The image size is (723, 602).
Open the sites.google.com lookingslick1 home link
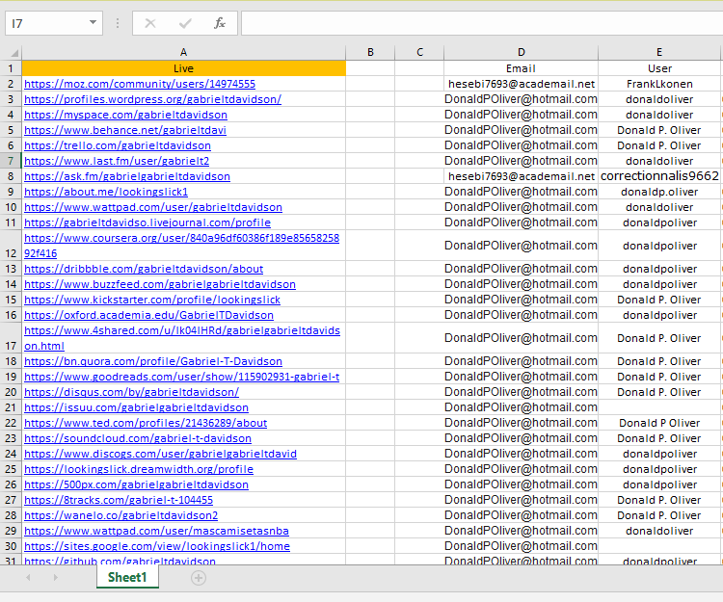click(x=157, y=546)
